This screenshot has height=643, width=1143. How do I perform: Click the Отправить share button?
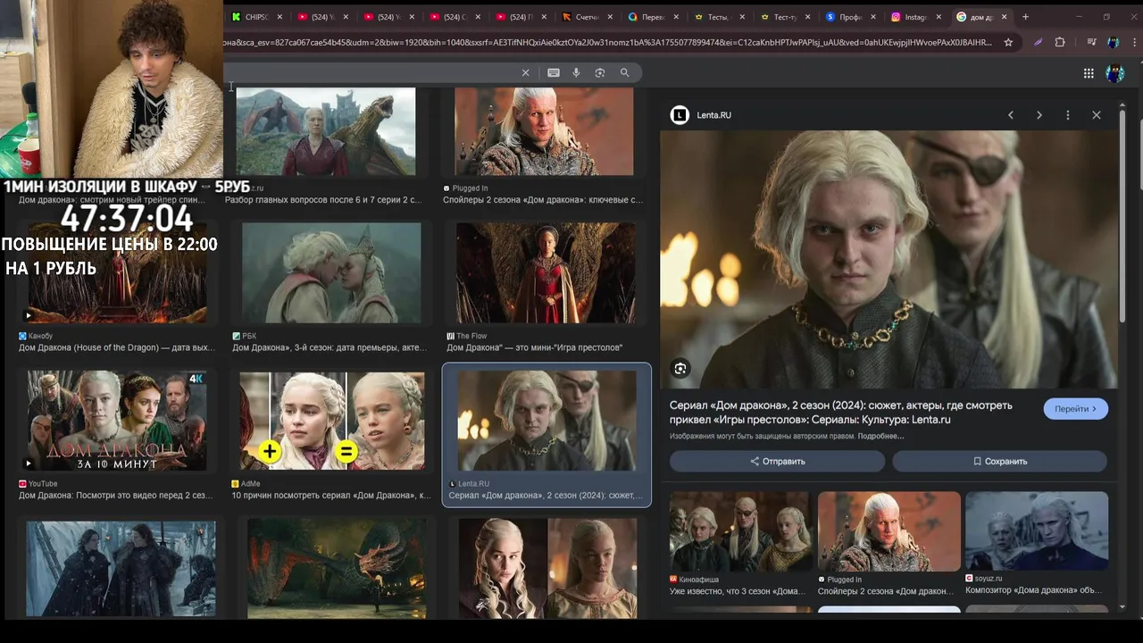[777, 462]
